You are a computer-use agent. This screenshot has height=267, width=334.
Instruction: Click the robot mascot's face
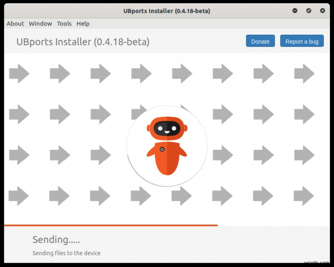coord(167,127)
